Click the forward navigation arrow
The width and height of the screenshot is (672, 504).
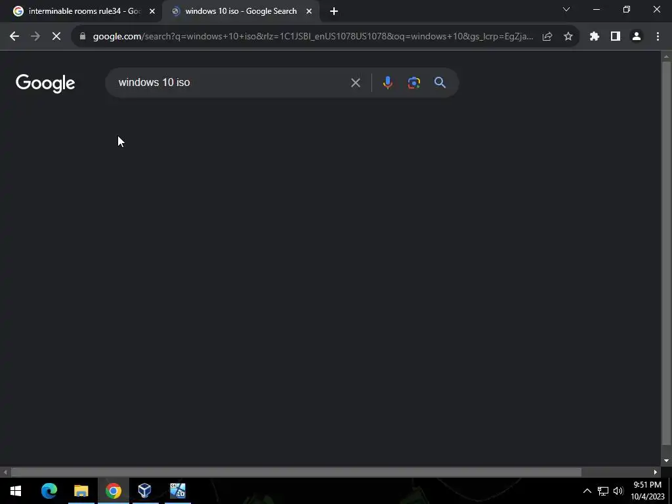pos(35,37)
